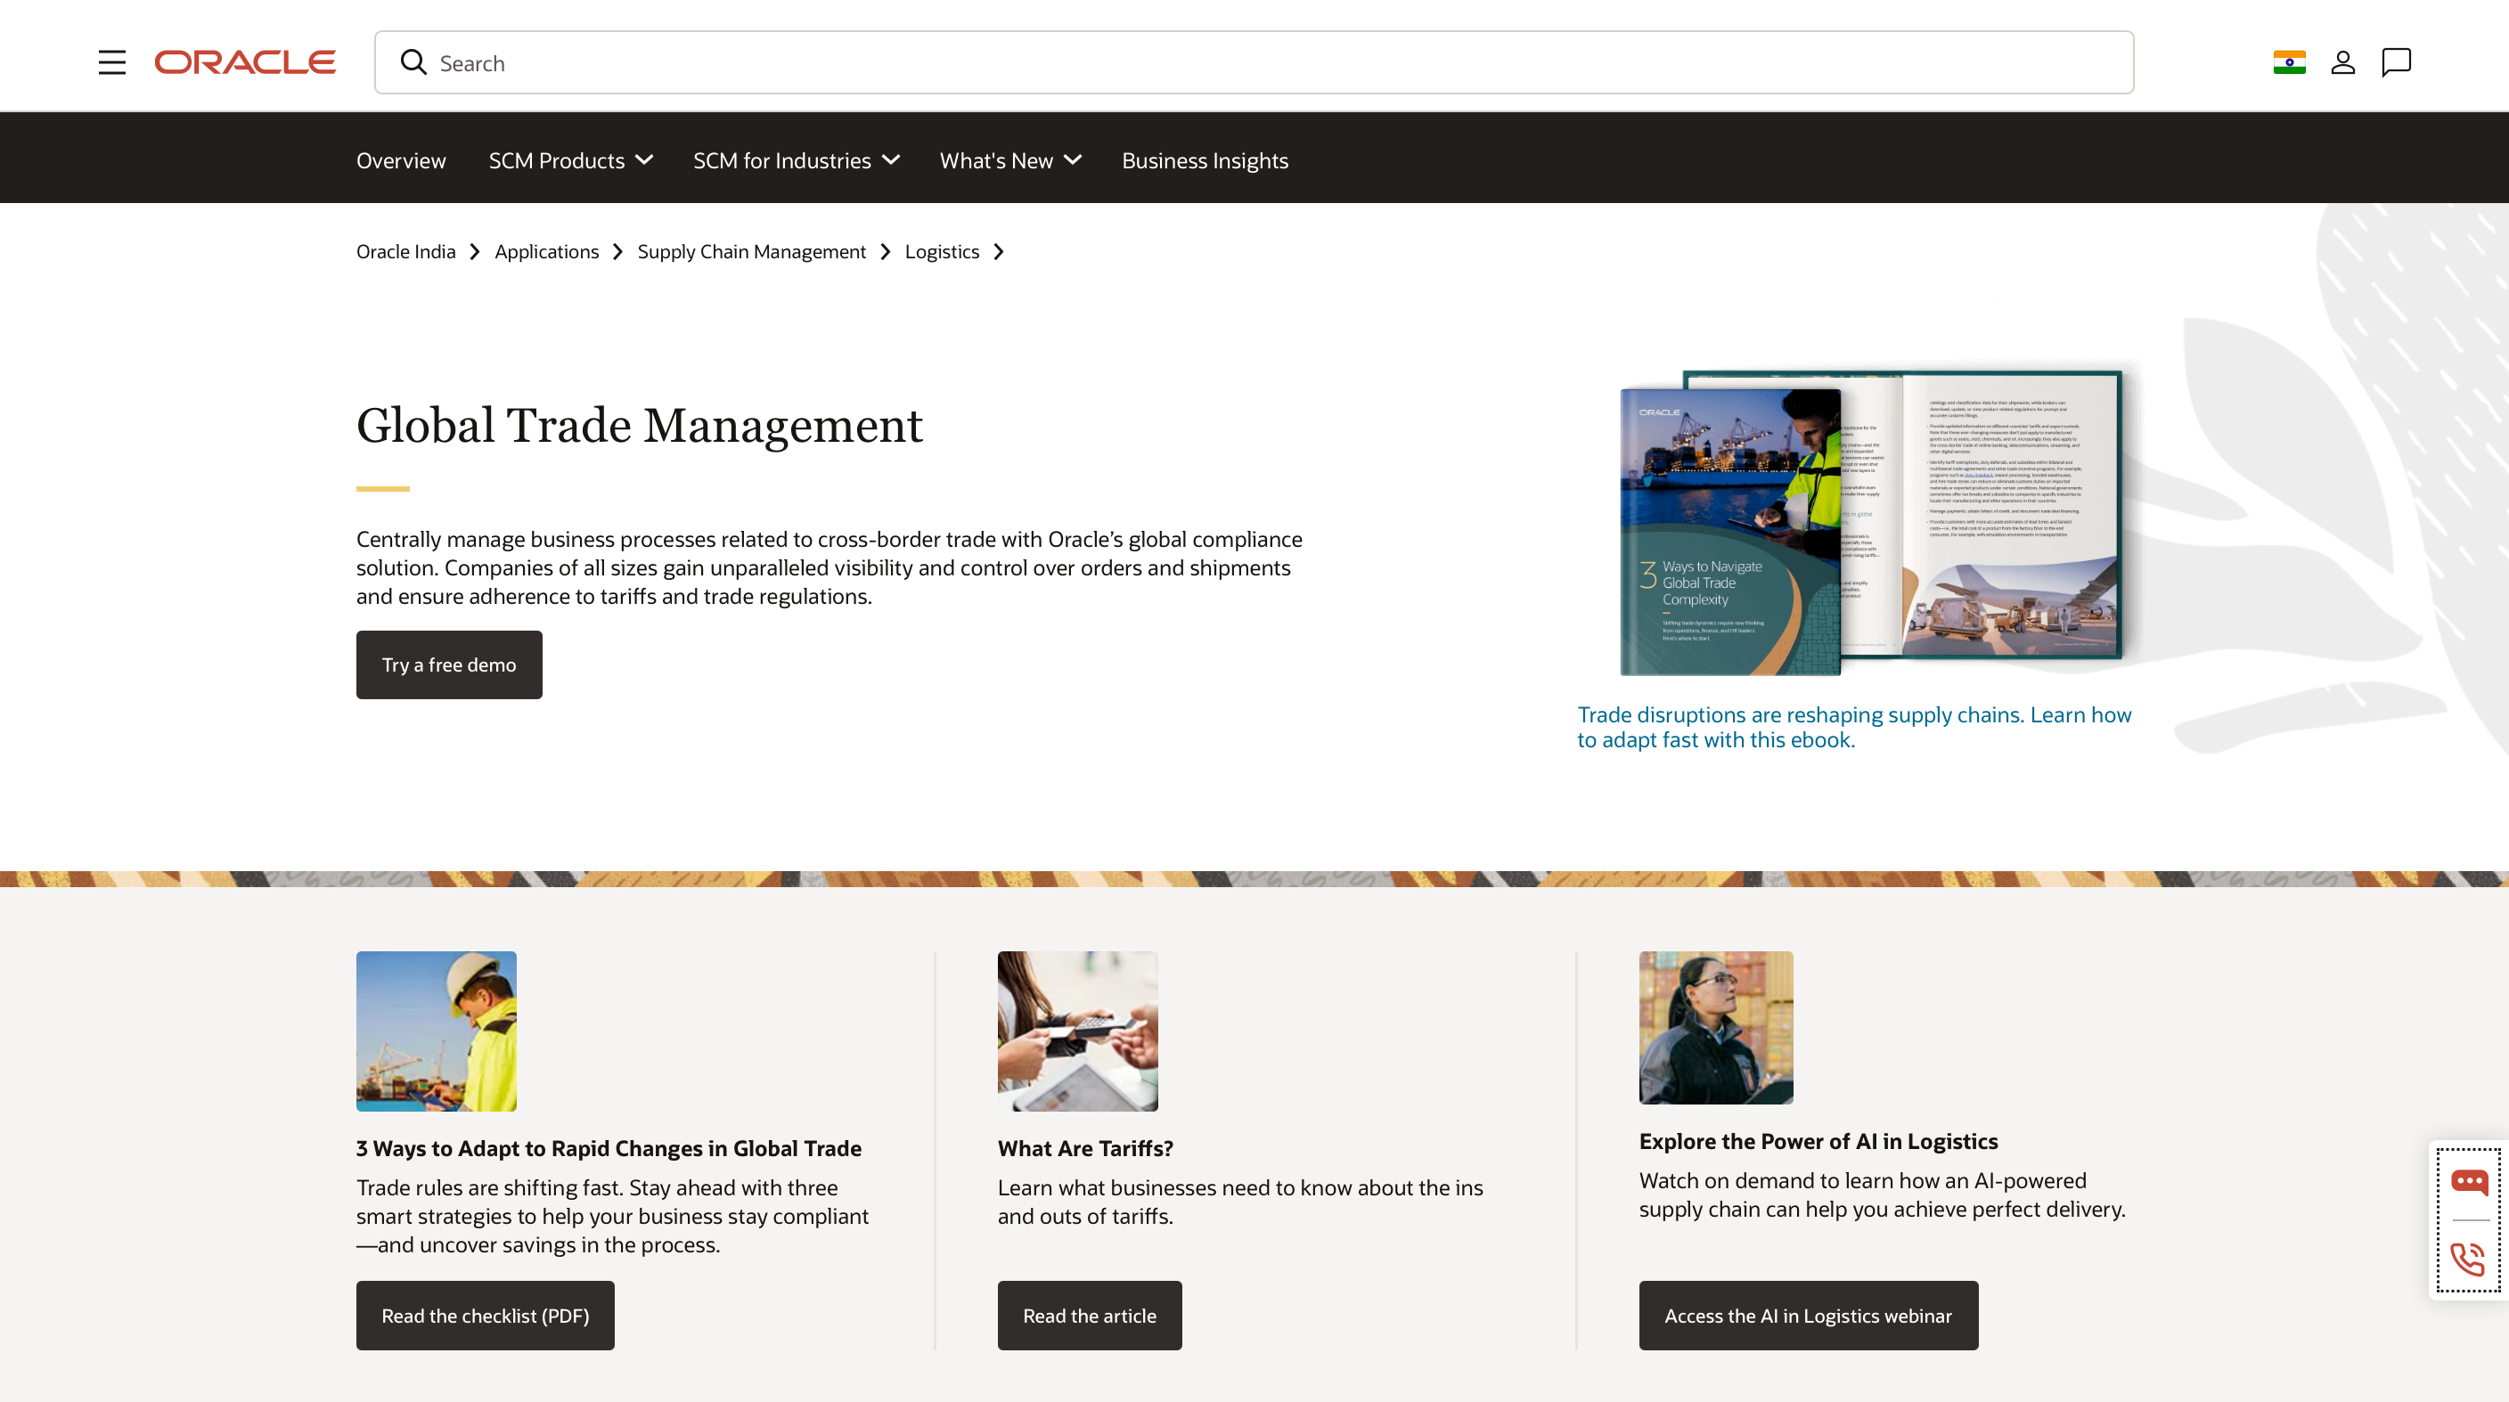Click Read the article button
Viewport: 2509px width, 1402px height.
pos(1089,1316)
